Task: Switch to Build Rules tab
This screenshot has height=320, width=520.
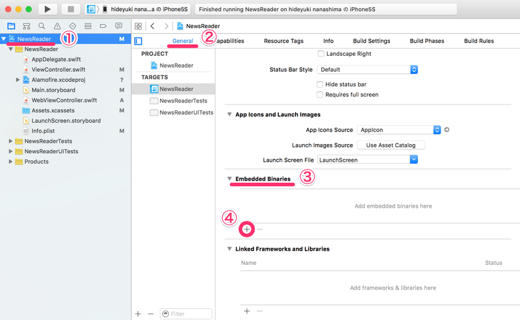Action: pos(479,41)
